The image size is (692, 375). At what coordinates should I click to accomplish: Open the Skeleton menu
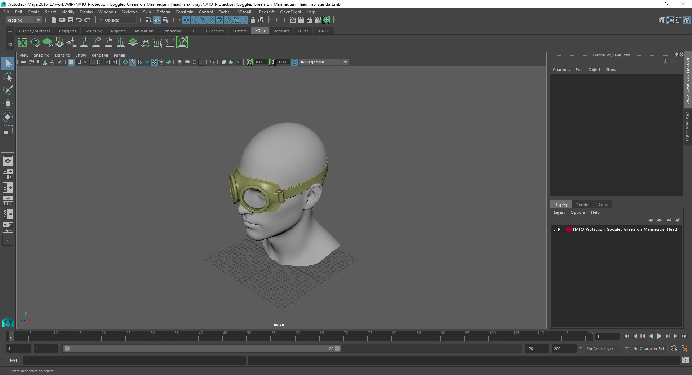click(x=129, y=12)
